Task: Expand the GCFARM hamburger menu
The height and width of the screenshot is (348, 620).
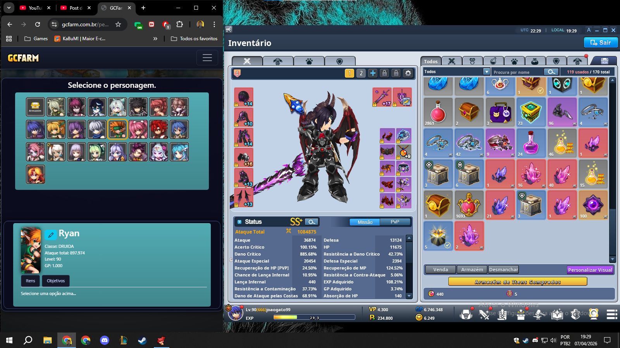Action: coord(207,58)
